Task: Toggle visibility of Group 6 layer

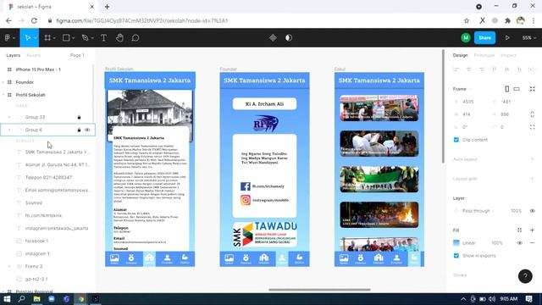Action: click(87, 130)
